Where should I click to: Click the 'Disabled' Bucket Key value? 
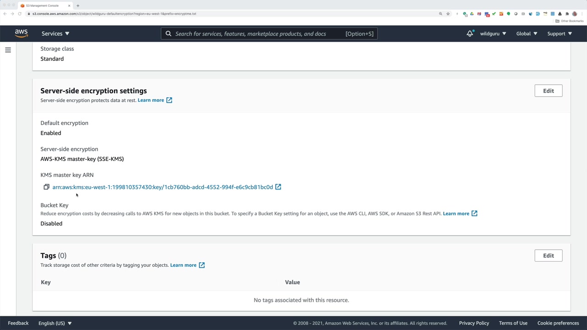[51, 224]
